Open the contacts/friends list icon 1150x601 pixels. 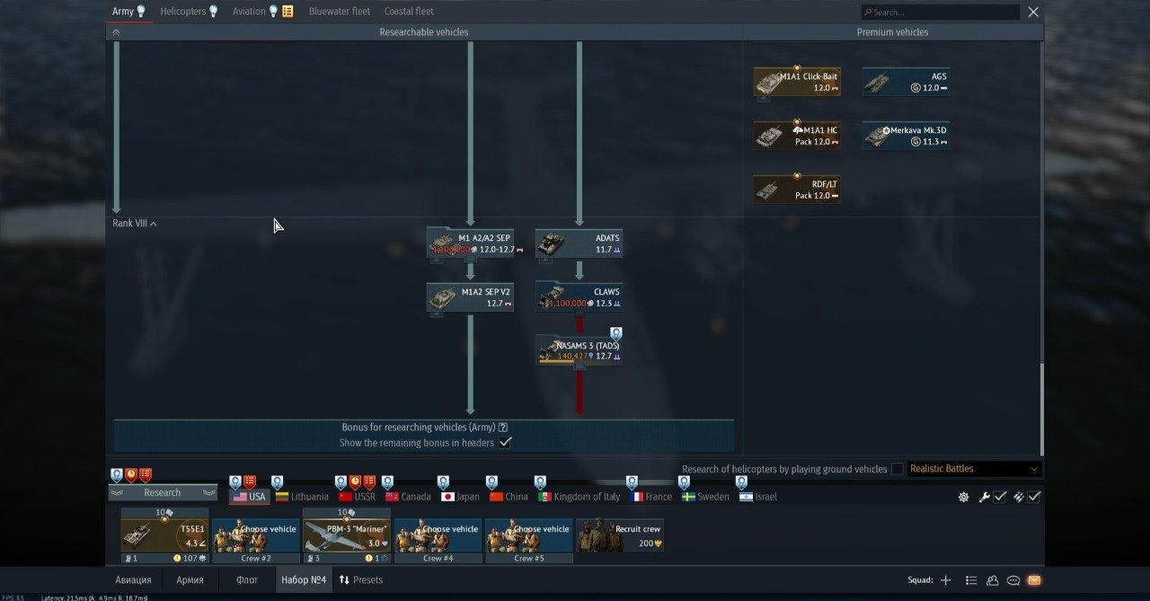[x=992, y=580]
